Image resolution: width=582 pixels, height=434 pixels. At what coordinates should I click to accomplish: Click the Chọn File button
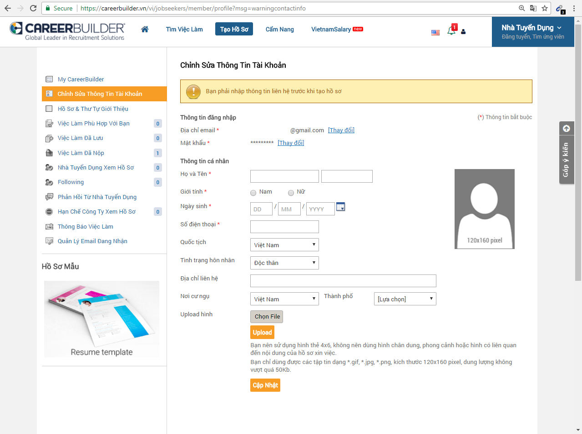267,317
